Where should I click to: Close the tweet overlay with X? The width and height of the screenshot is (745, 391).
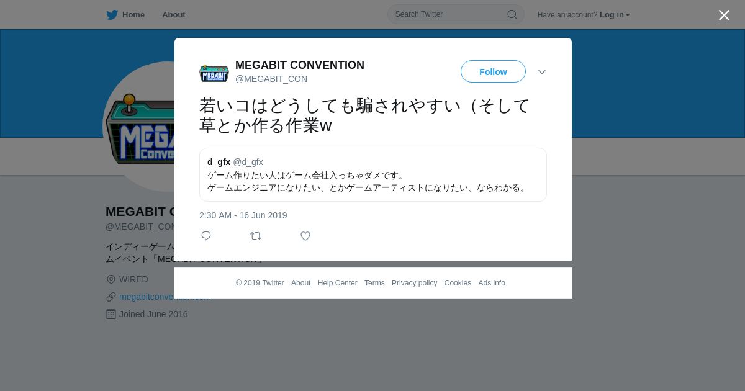[x=724, y=15]
